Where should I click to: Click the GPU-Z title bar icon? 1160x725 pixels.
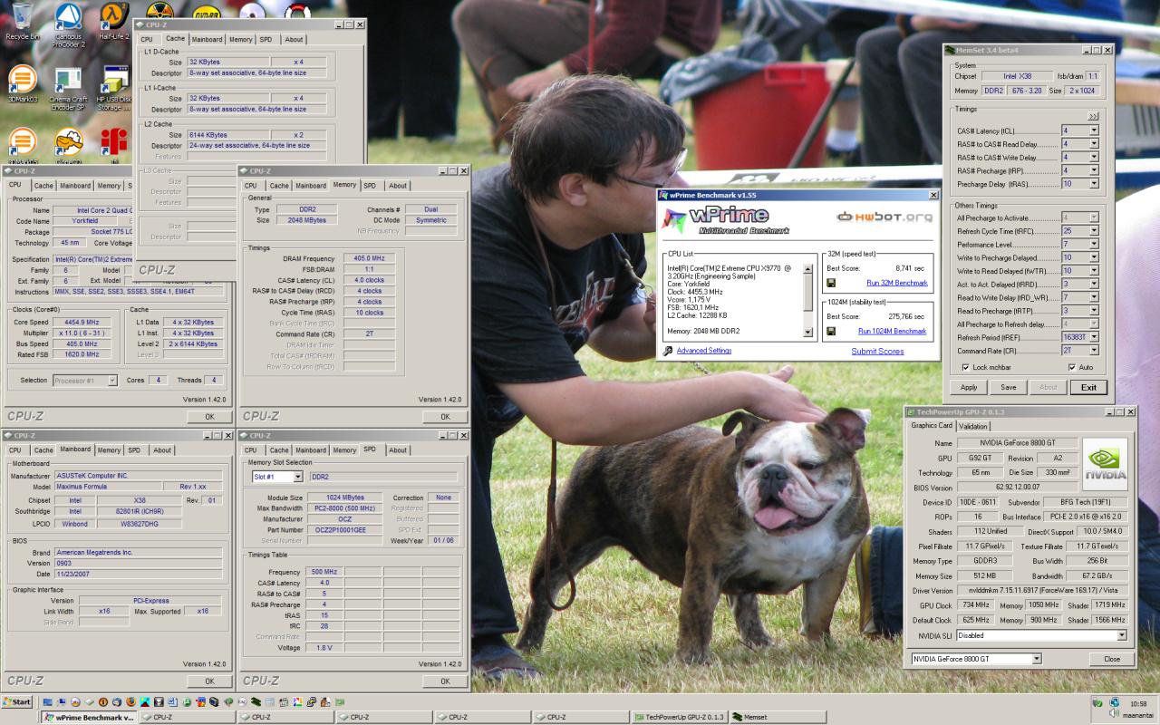click(911, 411)
